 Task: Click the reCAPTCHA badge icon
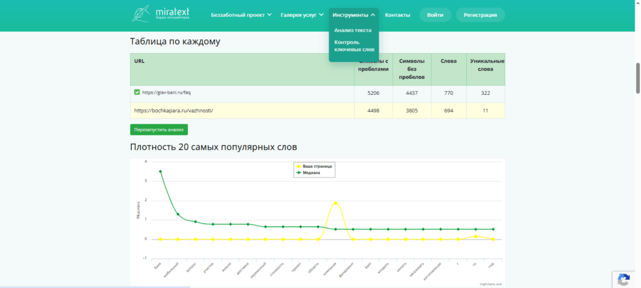[623, 280]
